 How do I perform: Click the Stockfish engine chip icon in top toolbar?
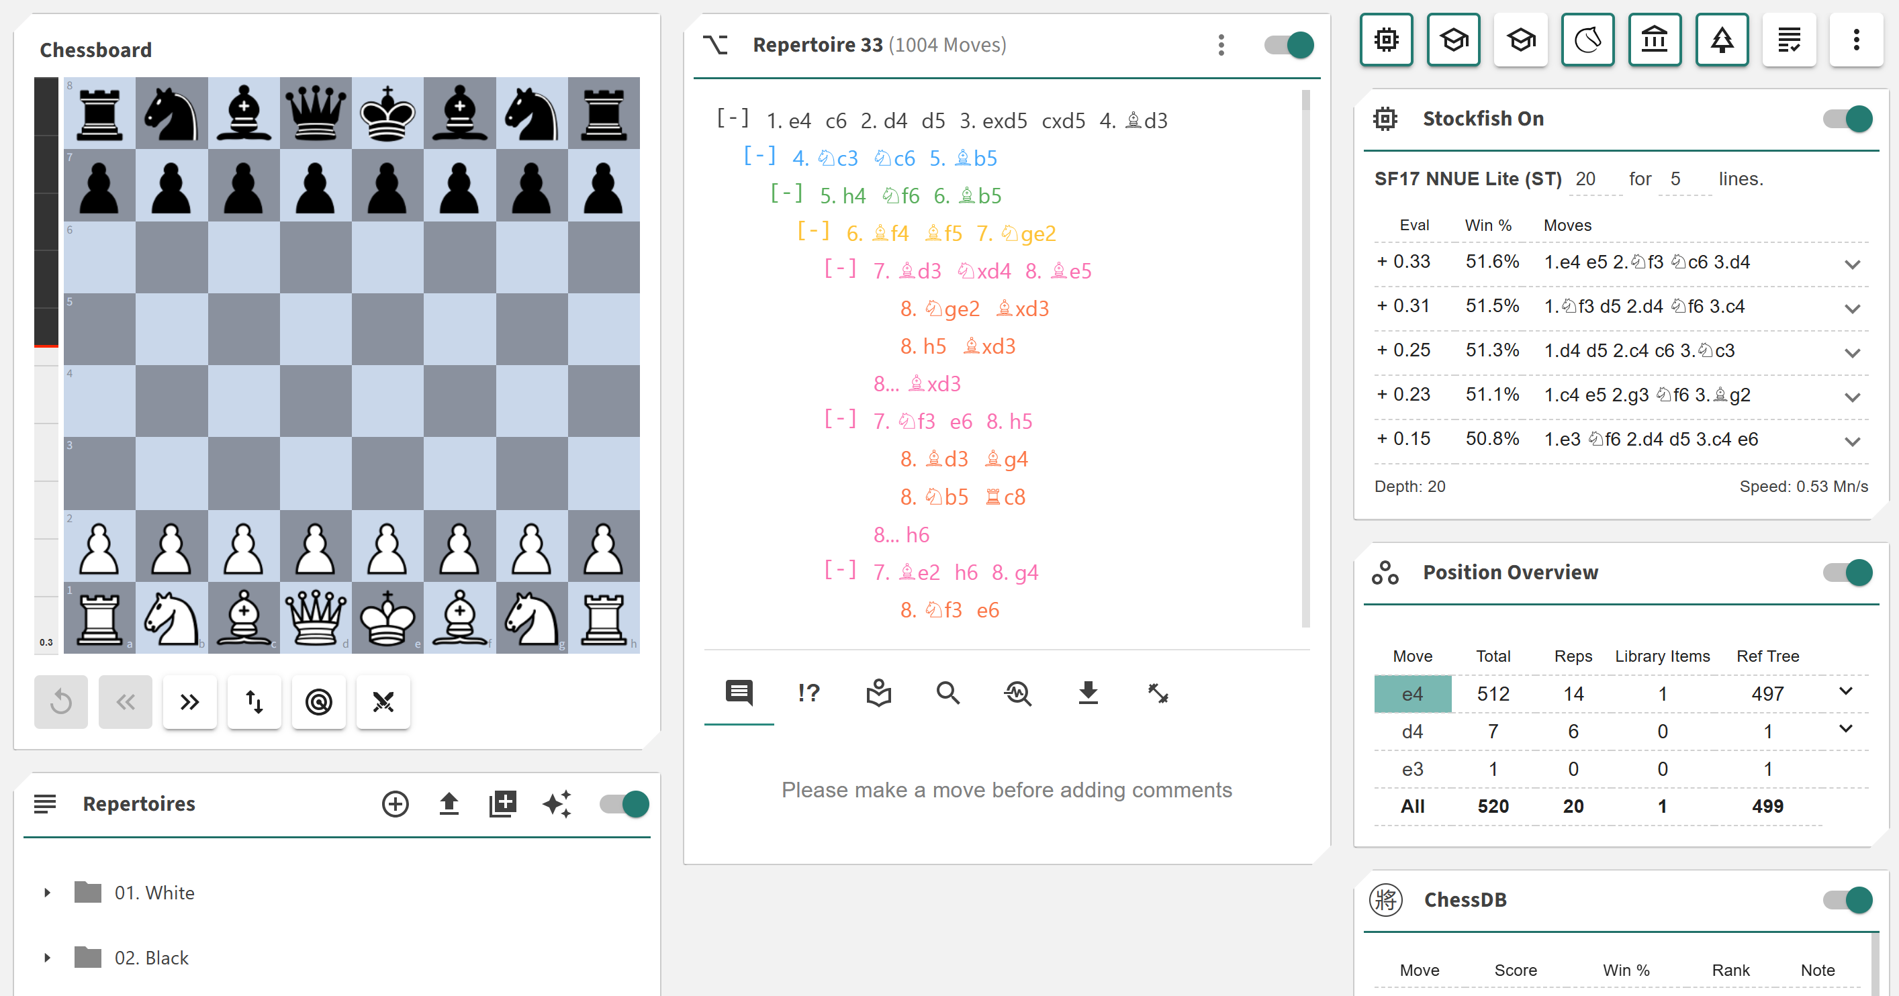1386,40
